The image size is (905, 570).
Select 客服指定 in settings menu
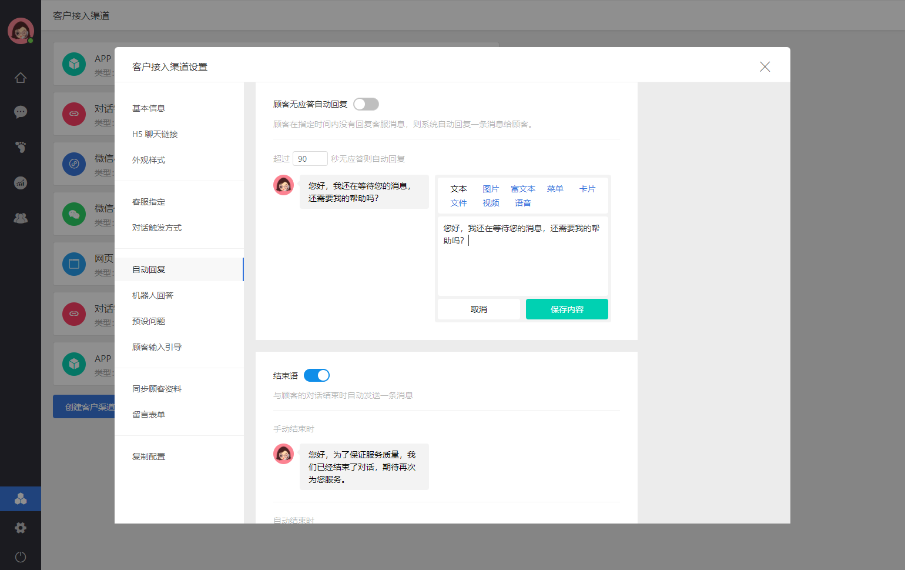point(179,202)
